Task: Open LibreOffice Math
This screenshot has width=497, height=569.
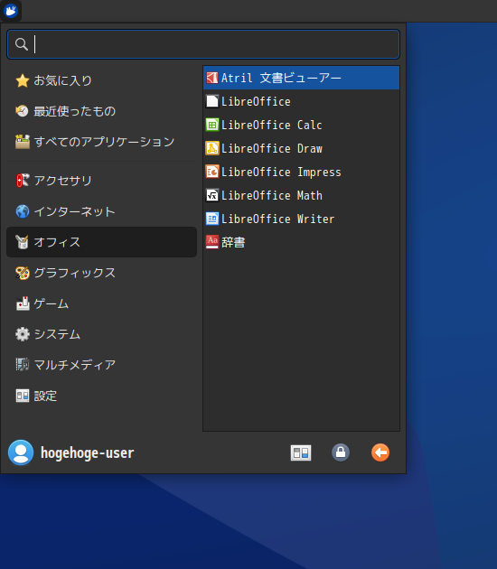Action: (x=301, y=195)
